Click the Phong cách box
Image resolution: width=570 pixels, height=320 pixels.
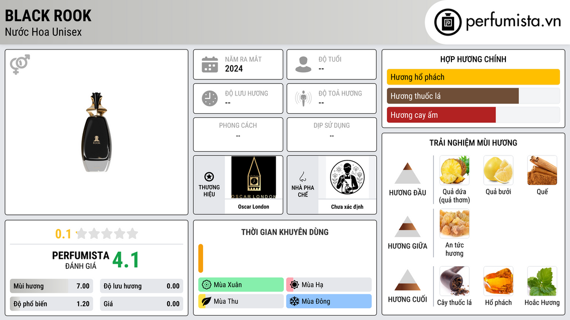[x=238, y=134]
